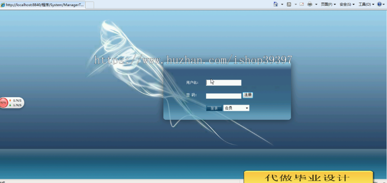Select the 注册 register button
The width and height of the screenshot is (387, 183).
pyautogui.click(x=248, y=95)
